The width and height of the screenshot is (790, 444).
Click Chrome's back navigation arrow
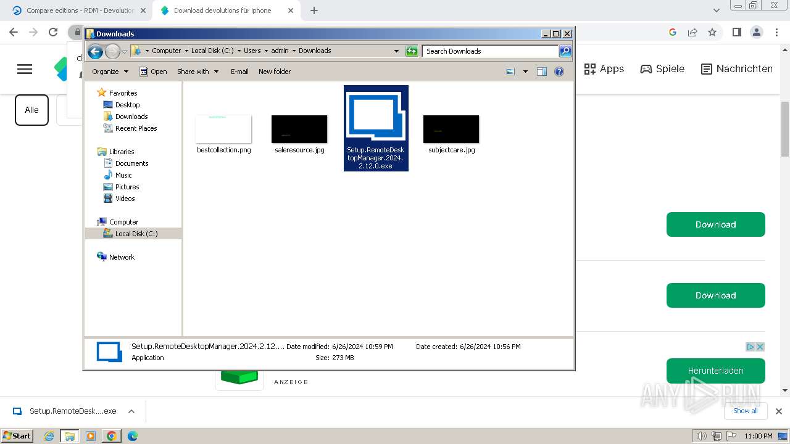pos(14,32)
